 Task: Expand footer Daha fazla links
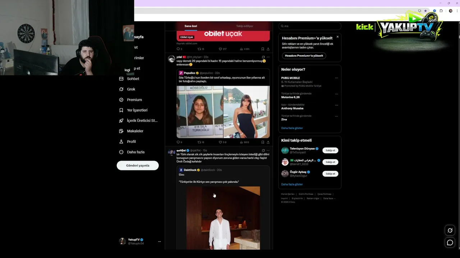[x=329, y=198]
